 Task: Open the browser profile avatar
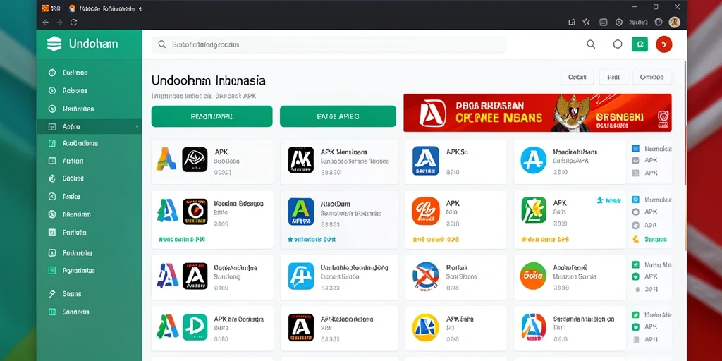pyautogui.click(x=675, y=22)
